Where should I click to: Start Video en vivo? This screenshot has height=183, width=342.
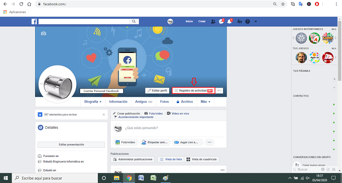click(x=178, y=113)
